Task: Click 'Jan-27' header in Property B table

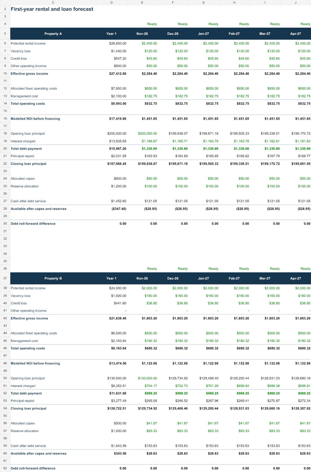Action: point(204,278)
